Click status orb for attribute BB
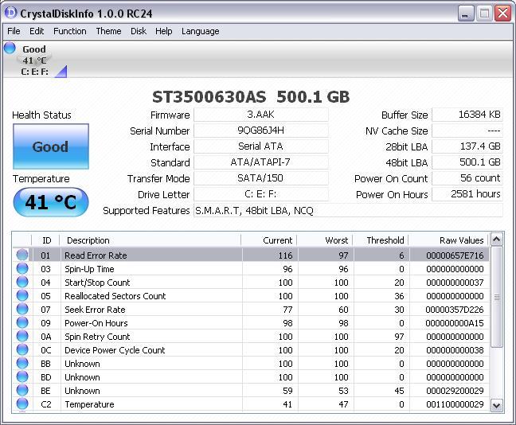 pos(22,363)
